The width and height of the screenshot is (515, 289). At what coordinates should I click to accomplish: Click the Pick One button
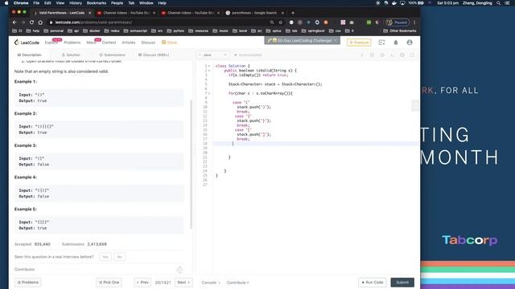109,283
